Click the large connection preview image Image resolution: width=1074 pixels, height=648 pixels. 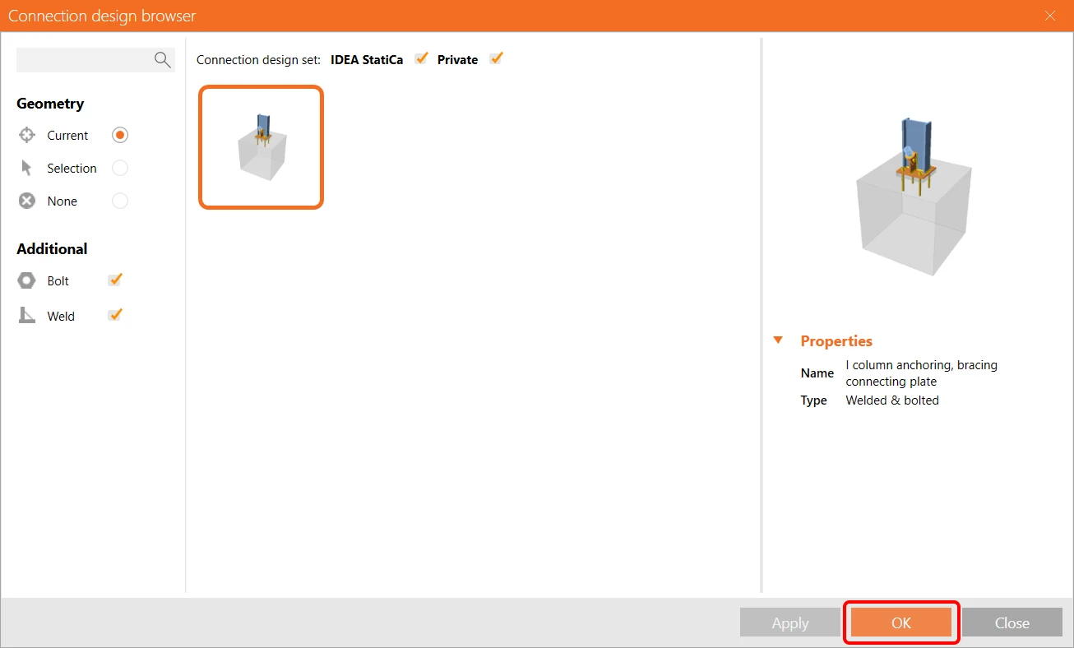pyautogui.click(x=914, y=195)
